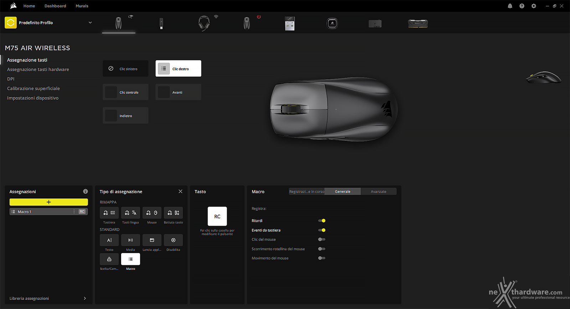The width and height of the screenshot is (570, 309).
Task: Click side-view mouse thumbnail
Action: [x=544, y=77]
